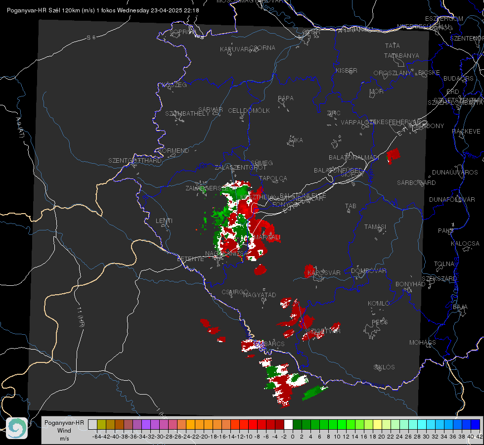Click the DOMBÓVÁR city label
Viewport: 484px width, 445px height.
[x=368, y=271]
